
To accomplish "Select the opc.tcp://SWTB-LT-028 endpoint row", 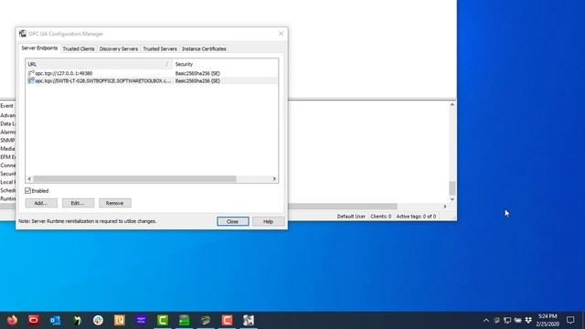I will tap(152, 80).
